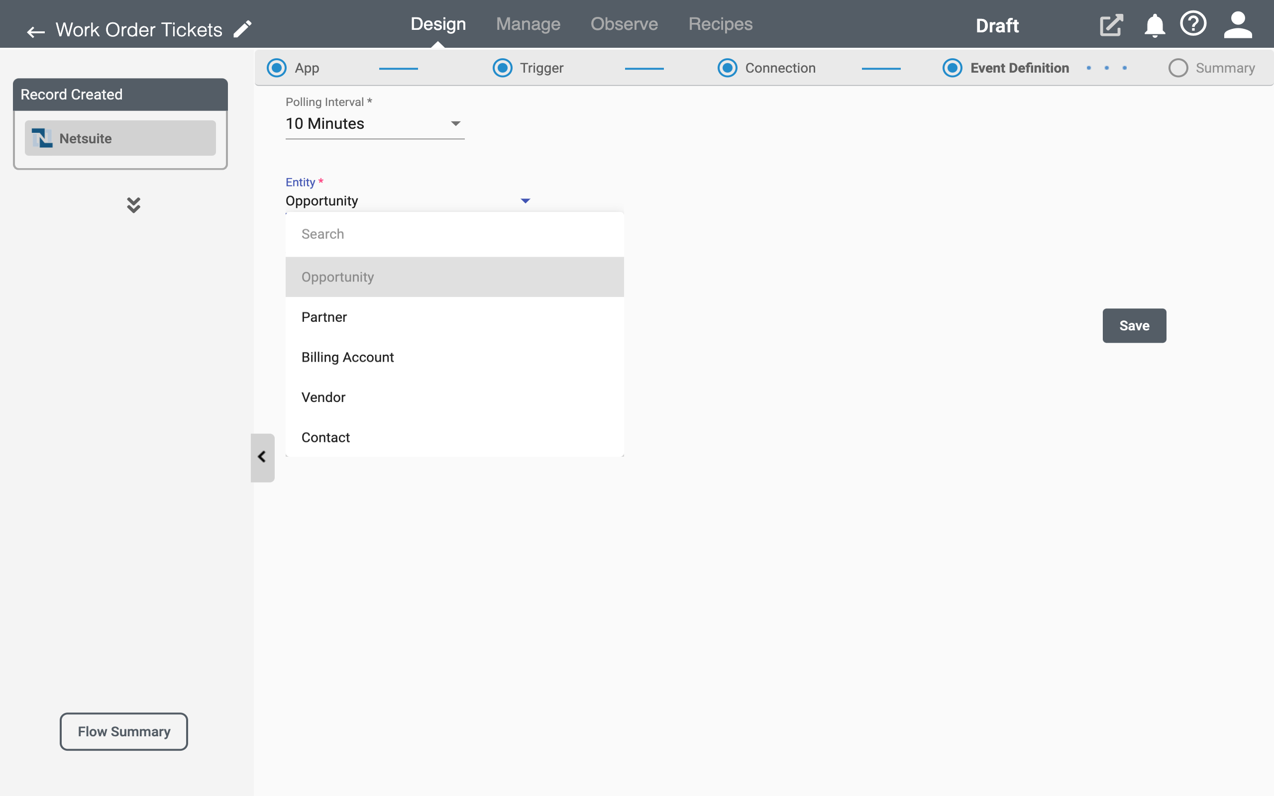Switch to the Manage tab
The height and width of the screenshot is (796, 1274).
pyautogui.click(x=528, y=24)
